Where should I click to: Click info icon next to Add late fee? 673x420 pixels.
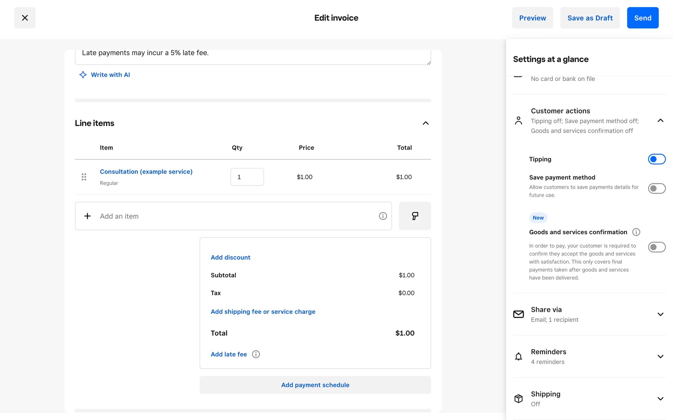coord(256,354)
